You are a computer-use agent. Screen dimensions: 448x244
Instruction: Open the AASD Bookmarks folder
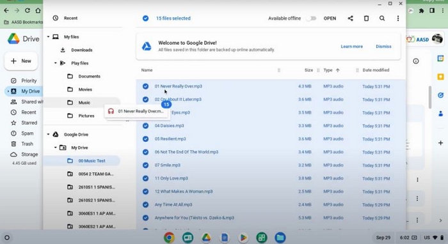point(24,22)
